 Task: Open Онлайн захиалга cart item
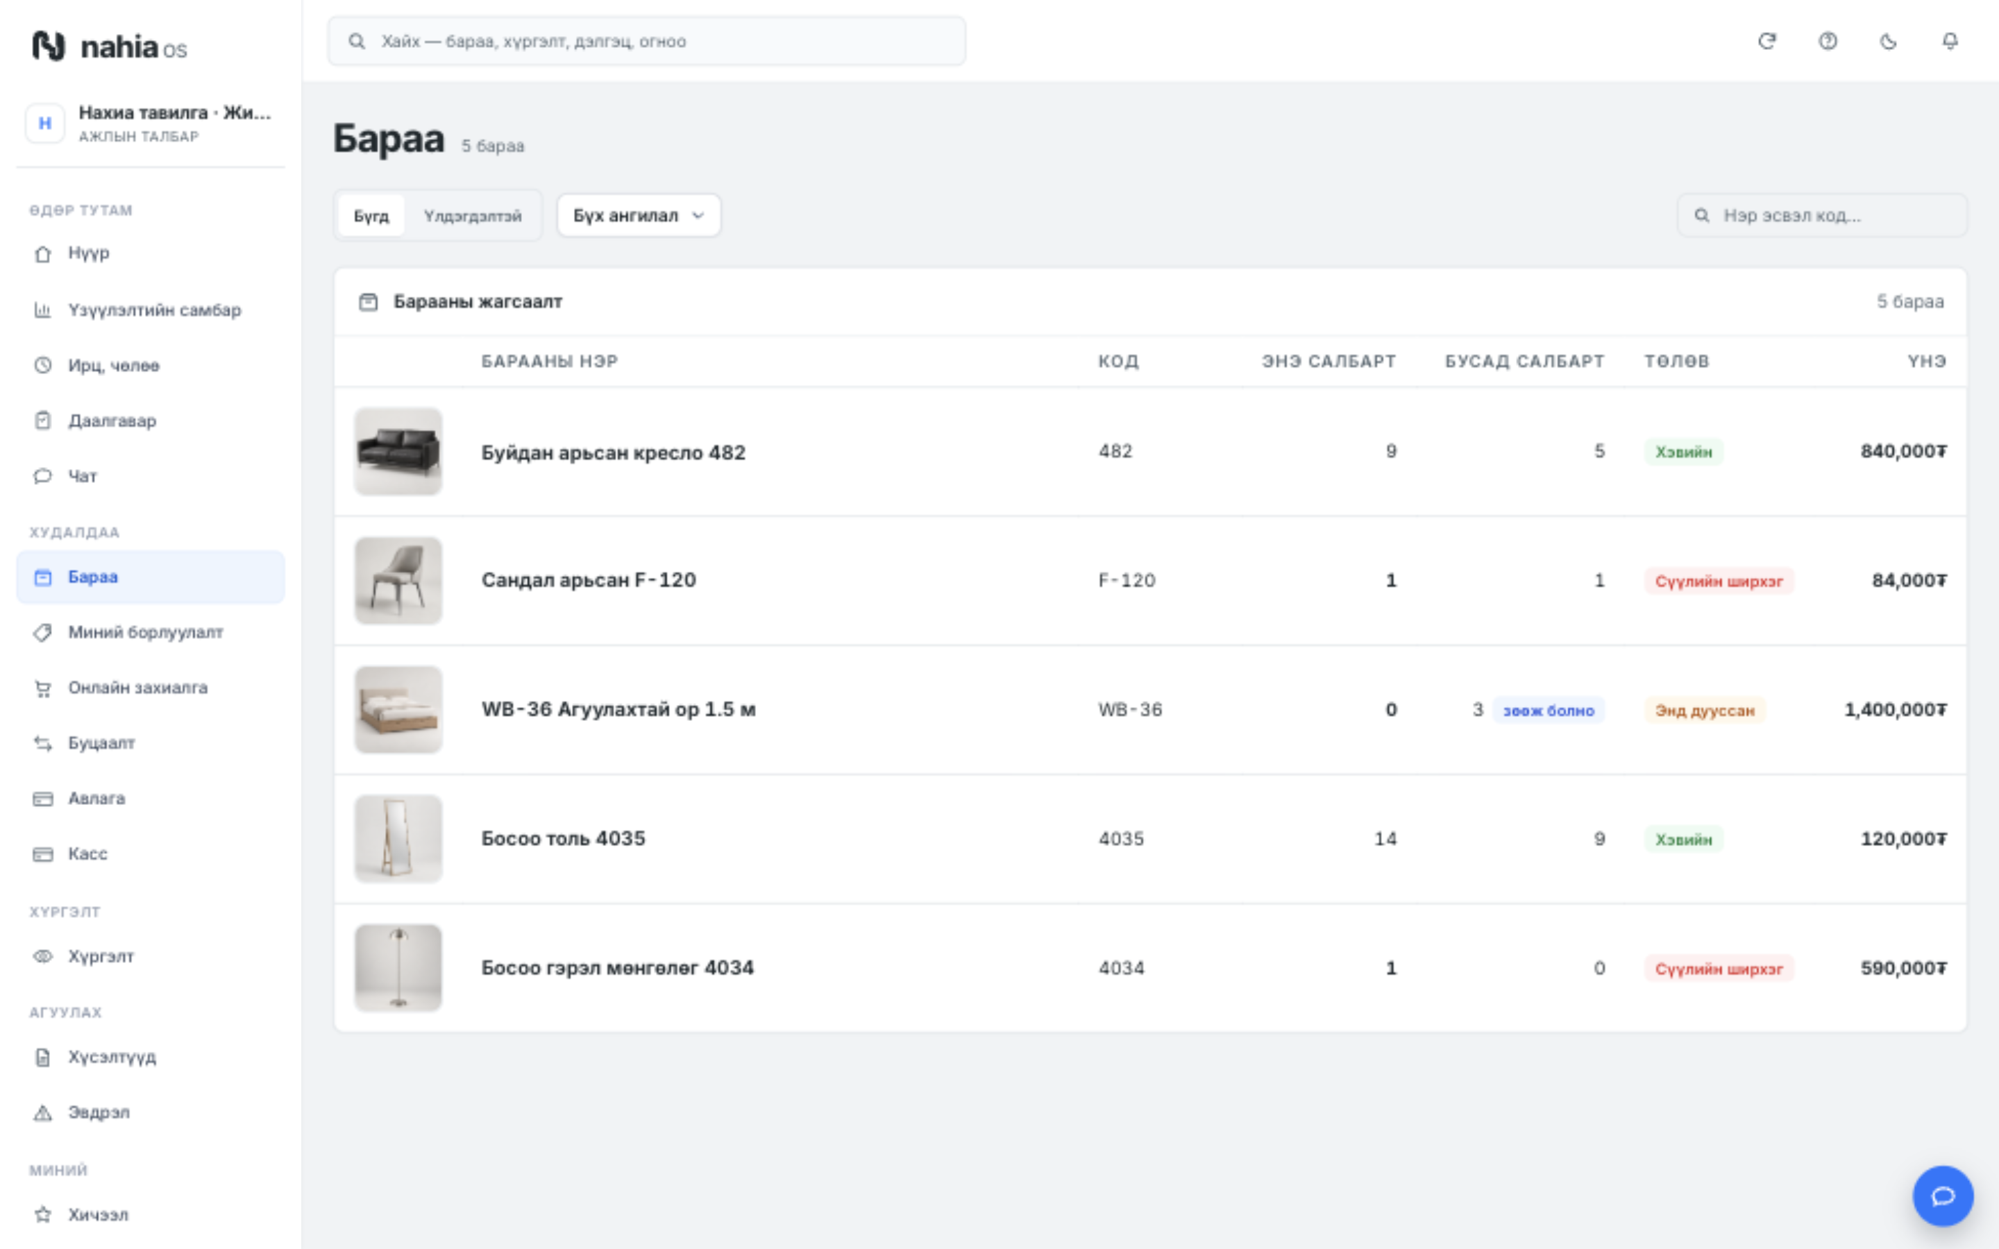151,687
